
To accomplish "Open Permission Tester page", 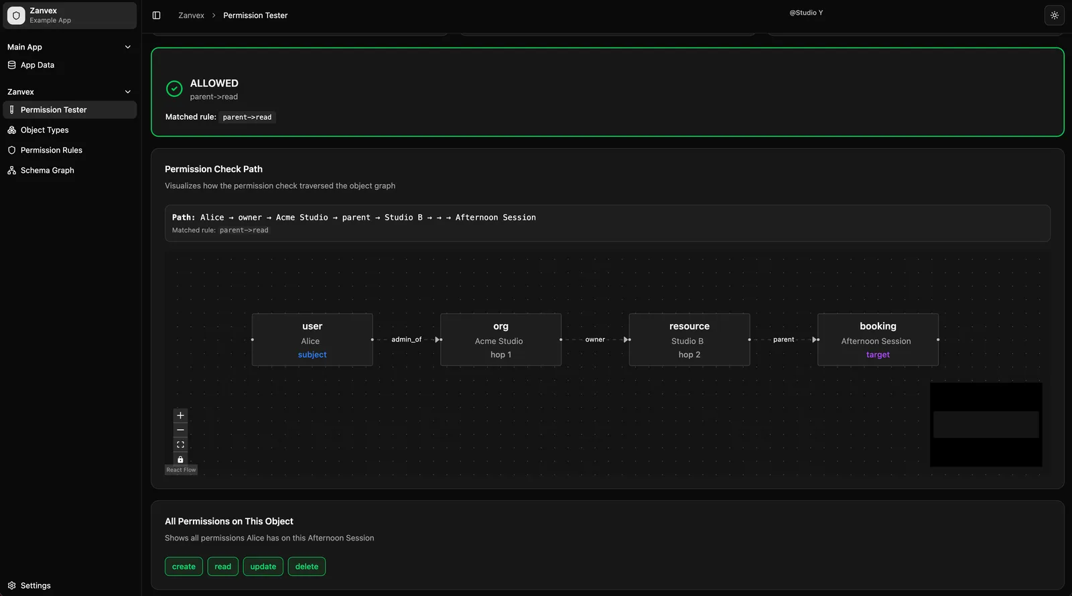I will pyautogui.click(x=70, y=110).
